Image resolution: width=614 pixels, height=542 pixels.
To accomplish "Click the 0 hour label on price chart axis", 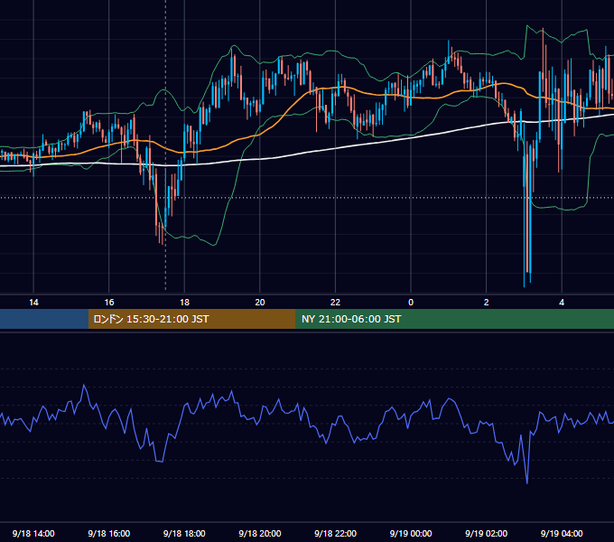I will click(411, 303).
